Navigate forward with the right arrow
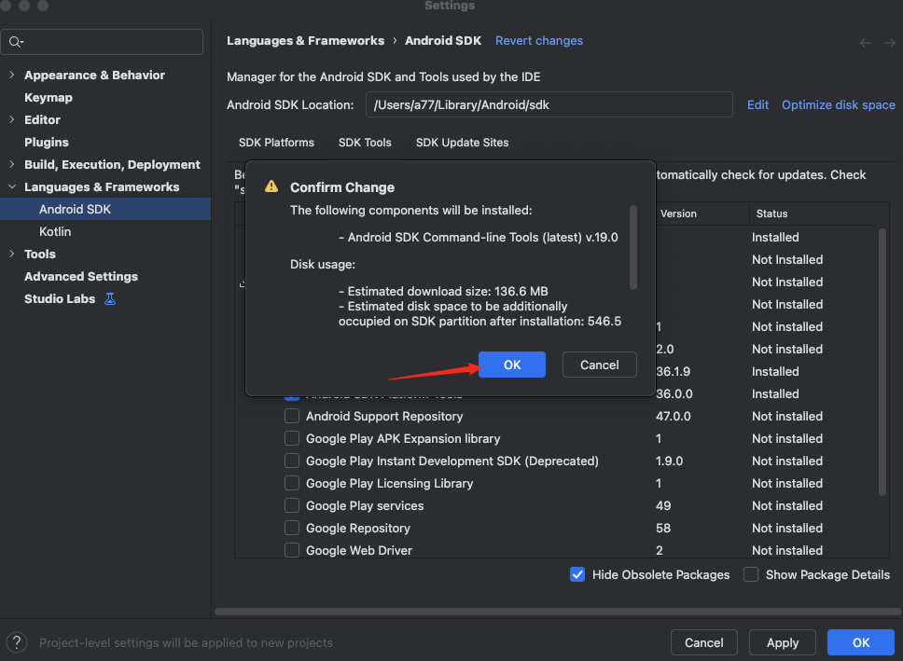 tap(890, 43)
